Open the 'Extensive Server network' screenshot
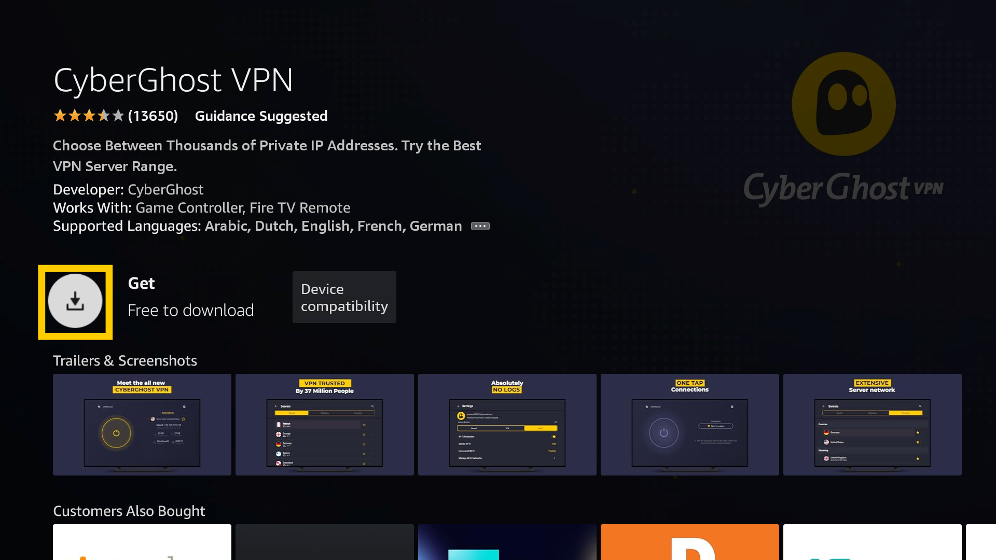This screenshot has height=560, width=996. click(873, 425)
